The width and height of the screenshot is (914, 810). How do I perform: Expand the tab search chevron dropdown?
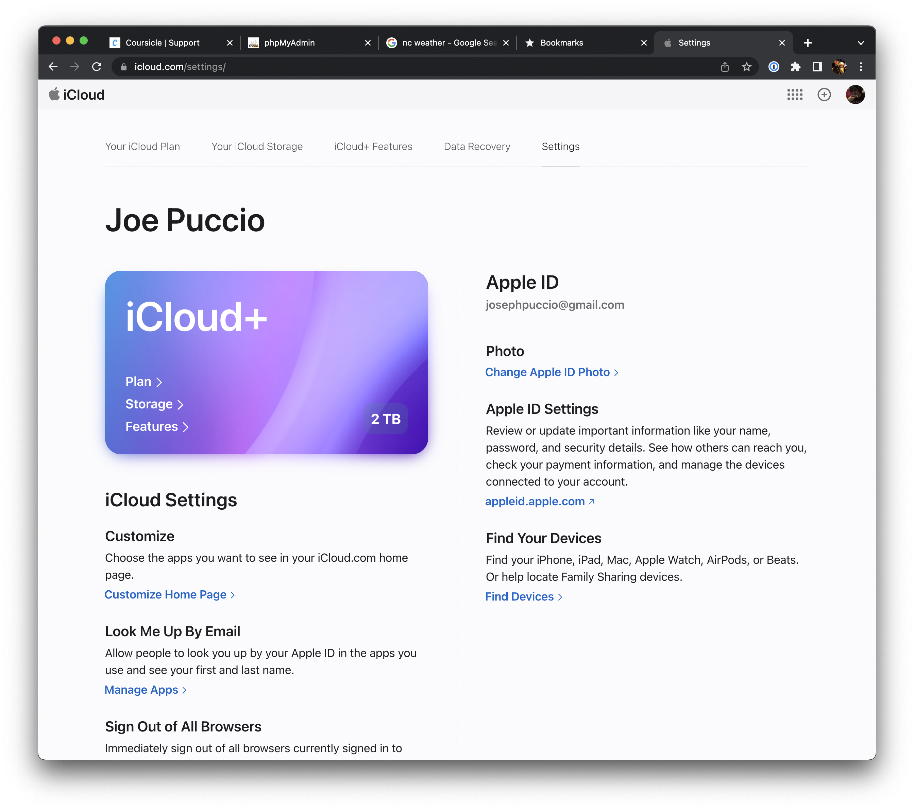coord(860,43)
